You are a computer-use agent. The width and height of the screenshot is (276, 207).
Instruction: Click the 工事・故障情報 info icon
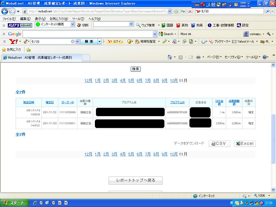(x=209, y=25)
